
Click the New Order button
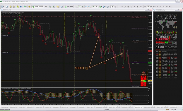pos(69,7)
